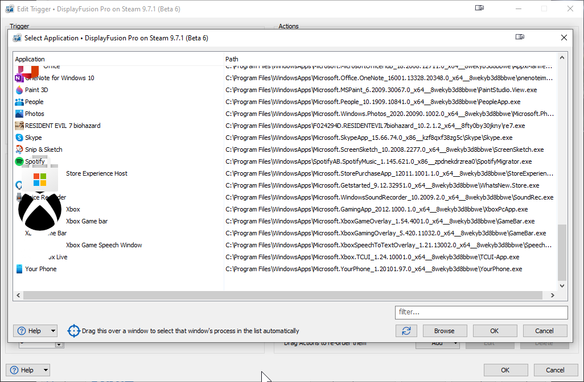Click the Your Phone app icon
584x382 pixels.
click(x=19, y=269)
